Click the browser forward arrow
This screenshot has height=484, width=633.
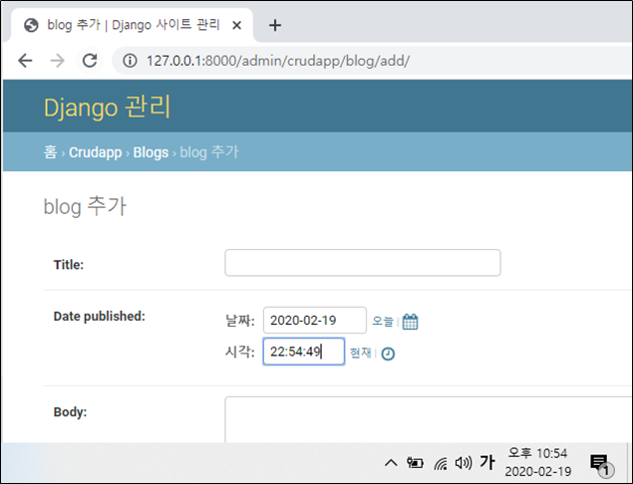[58, 61]
